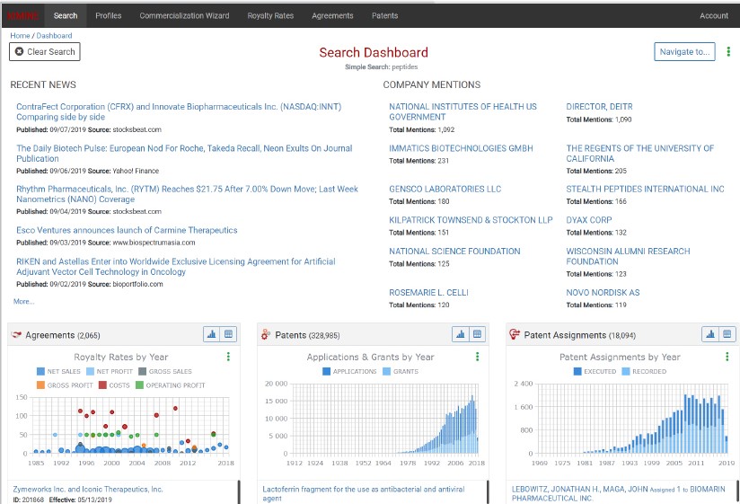Open Kilpatrick Townsend & Stockton LLP link

pos(471,220)
